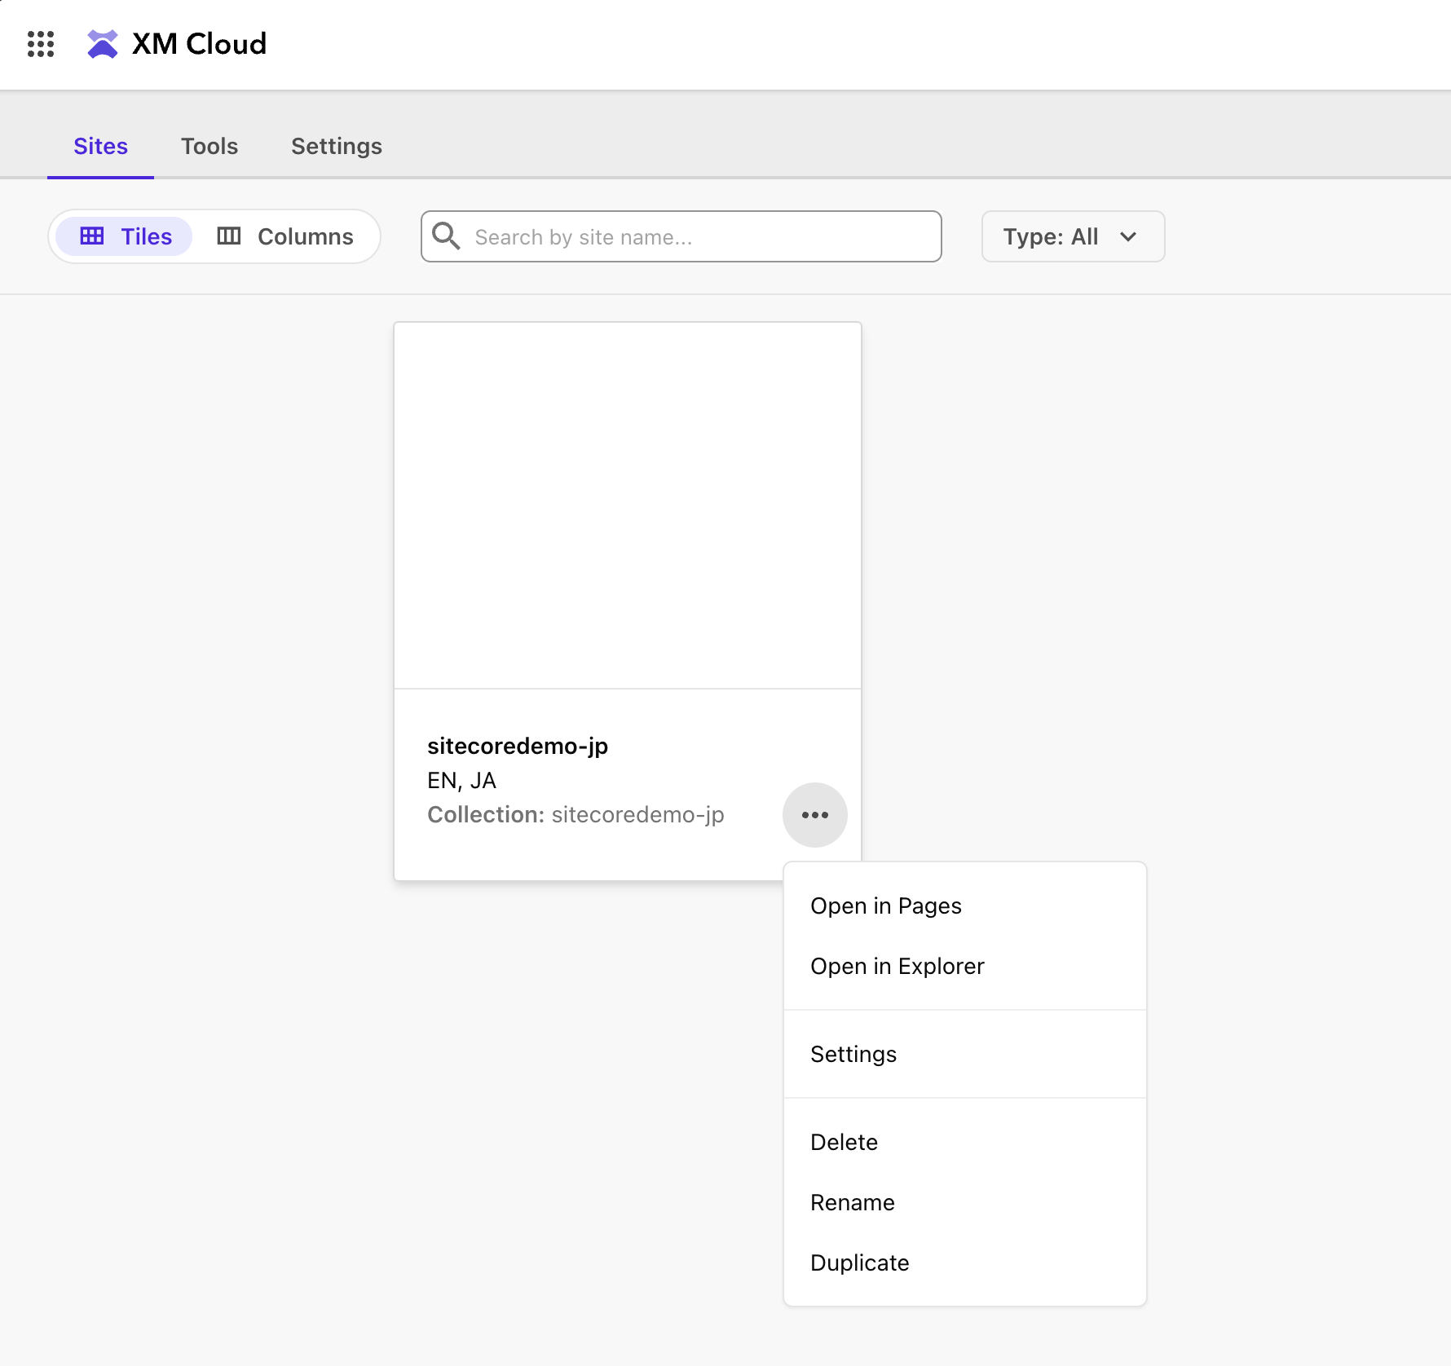Image resolution: width=1451 pixels, height=1366 pixels.
Task: Click the Tiles grid icon
Action: (x=92, y=236)
